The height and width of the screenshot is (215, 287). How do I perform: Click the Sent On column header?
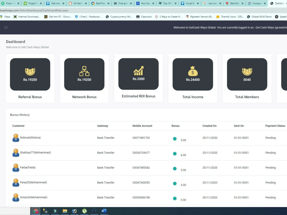click(x=239, y=126)
